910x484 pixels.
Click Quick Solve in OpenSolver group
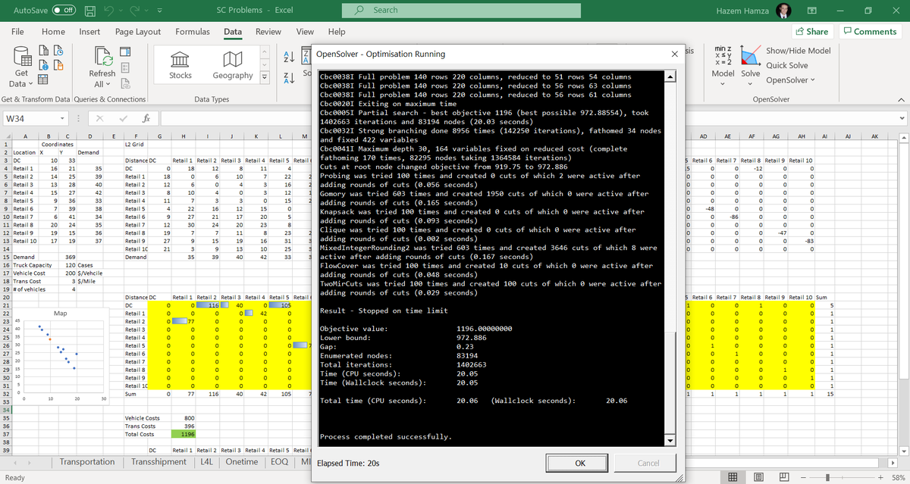point(787,65)
